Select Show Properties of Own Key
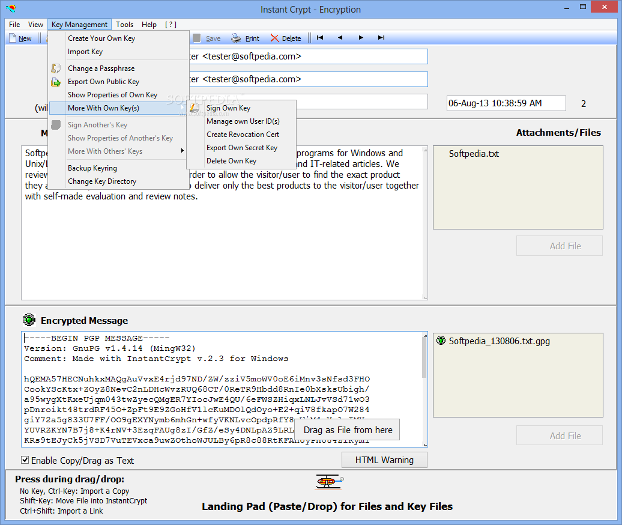Screen dimensions: 622x525 point(113,95)
